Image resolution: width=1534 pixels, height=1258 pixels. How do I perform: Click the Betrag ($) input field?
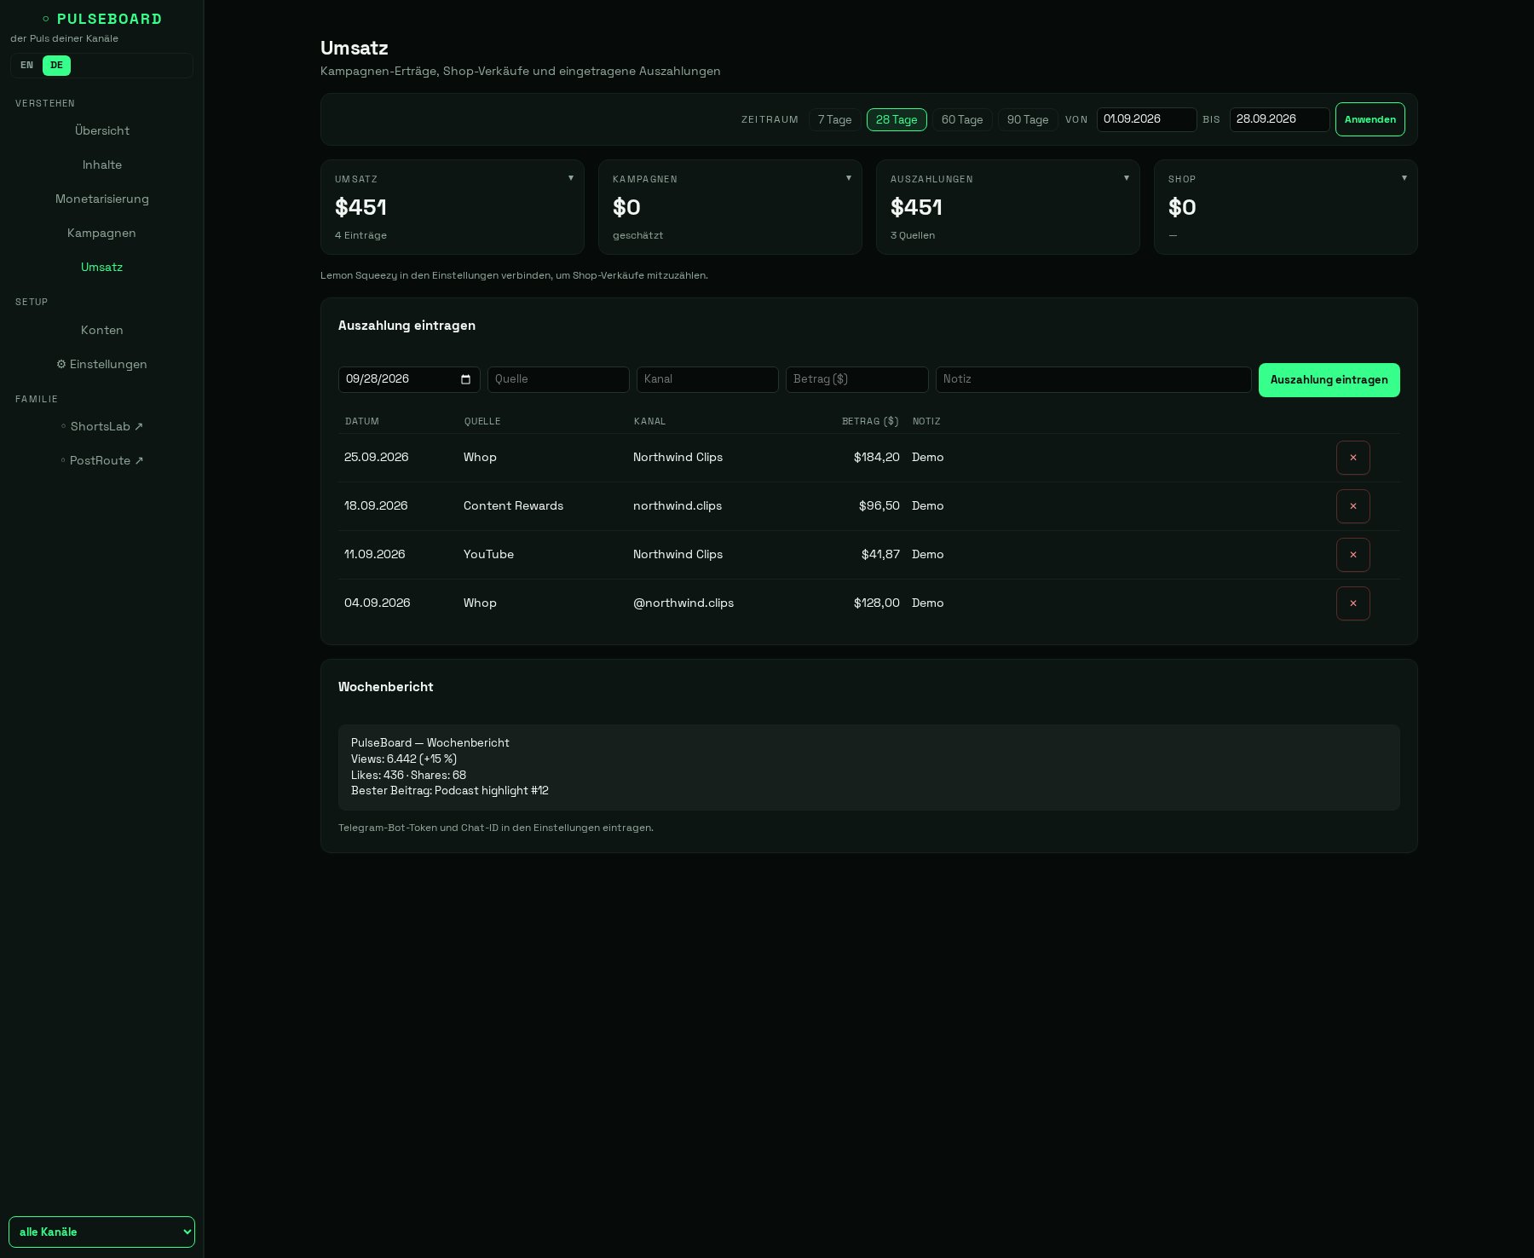(x=856, y=379)
